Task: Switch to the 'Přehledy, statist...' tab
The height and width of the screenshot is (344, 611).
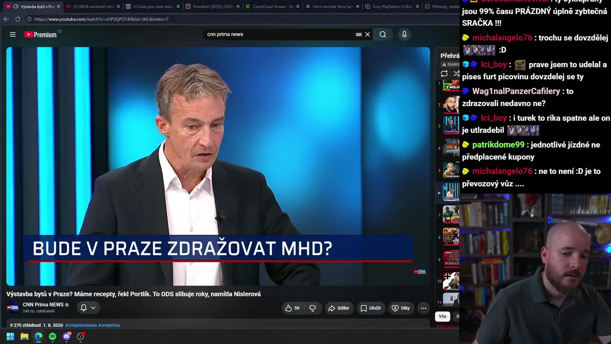Action: coord(441,7)
